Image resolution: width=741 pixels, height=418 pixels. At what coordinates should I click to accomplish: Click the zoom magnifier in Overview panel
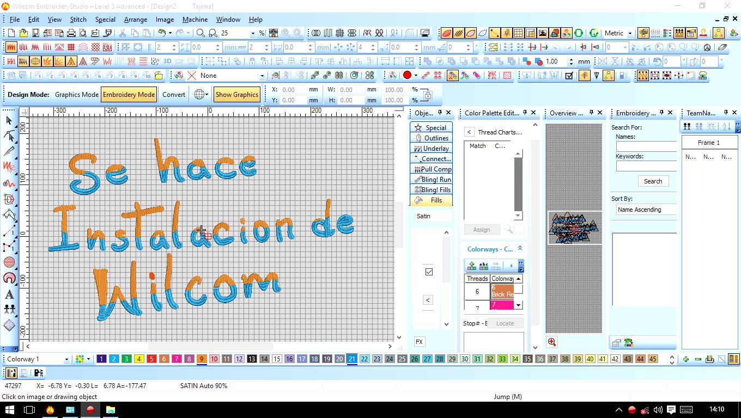click(x=552, y=342)
